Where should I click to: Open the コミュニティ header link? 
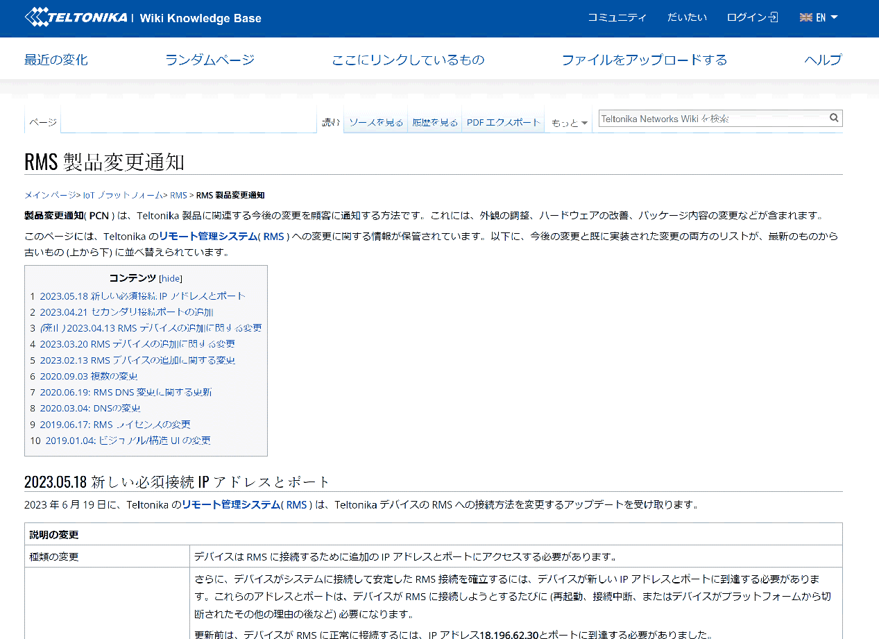coord(617,17)
